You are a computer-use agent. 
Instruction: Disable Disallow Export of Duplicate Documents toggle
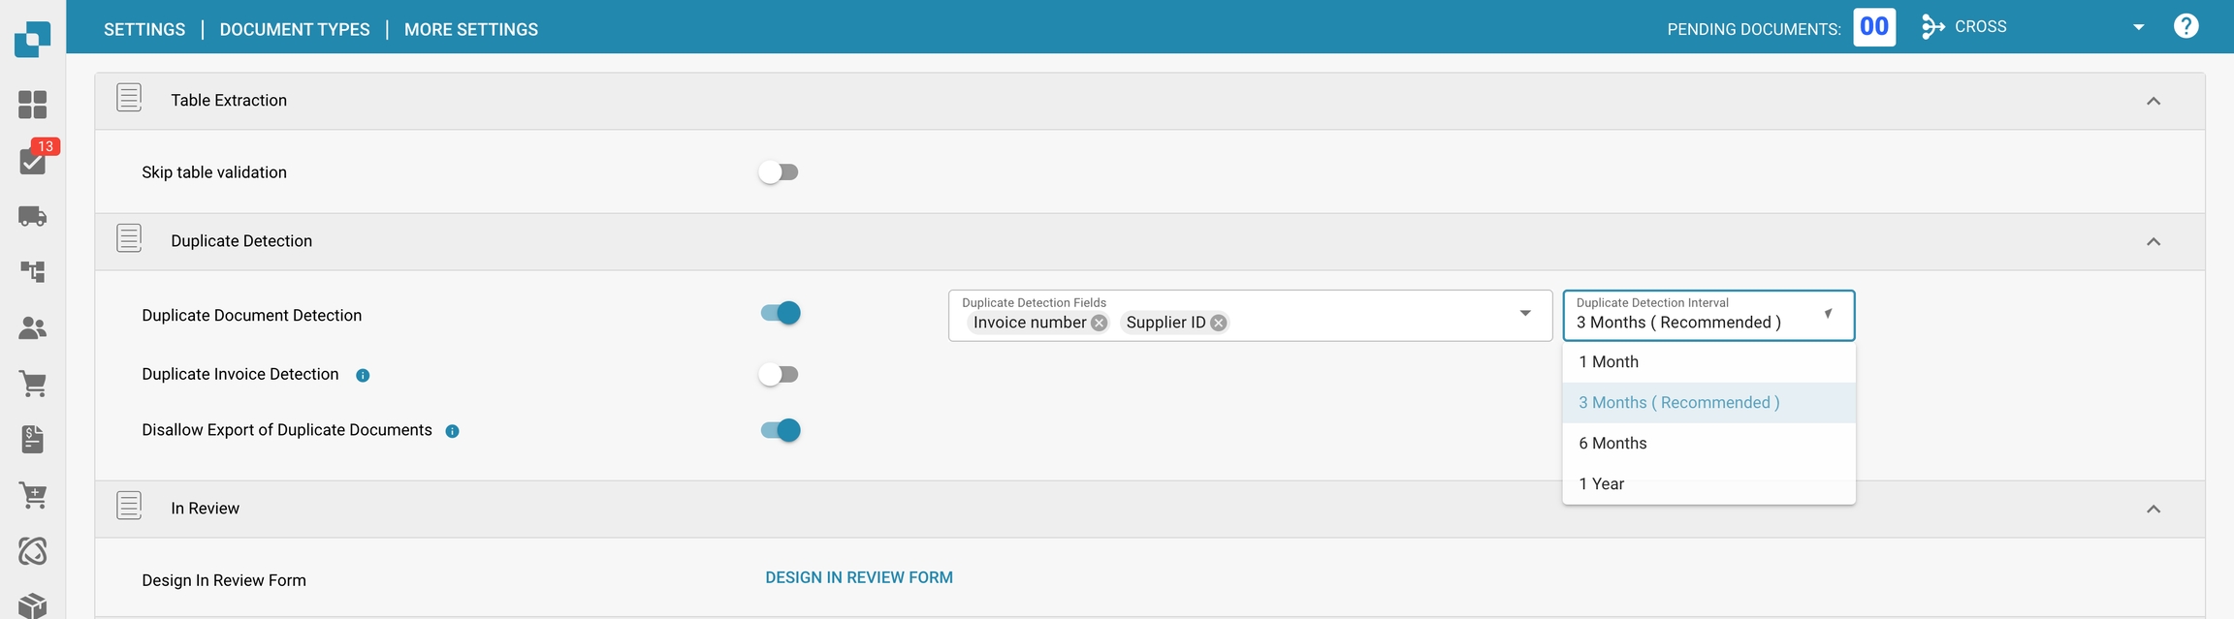781,430
